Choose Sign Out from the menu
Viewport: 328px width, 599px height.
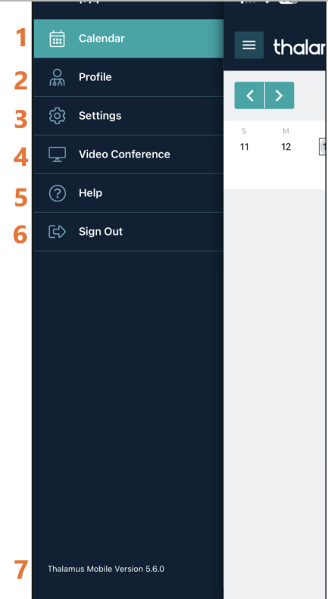tap(129, 232)
